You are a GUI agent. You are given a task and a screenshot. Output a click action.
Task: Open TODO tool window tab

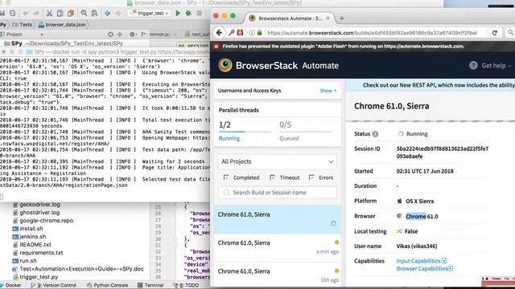[186, 285]
